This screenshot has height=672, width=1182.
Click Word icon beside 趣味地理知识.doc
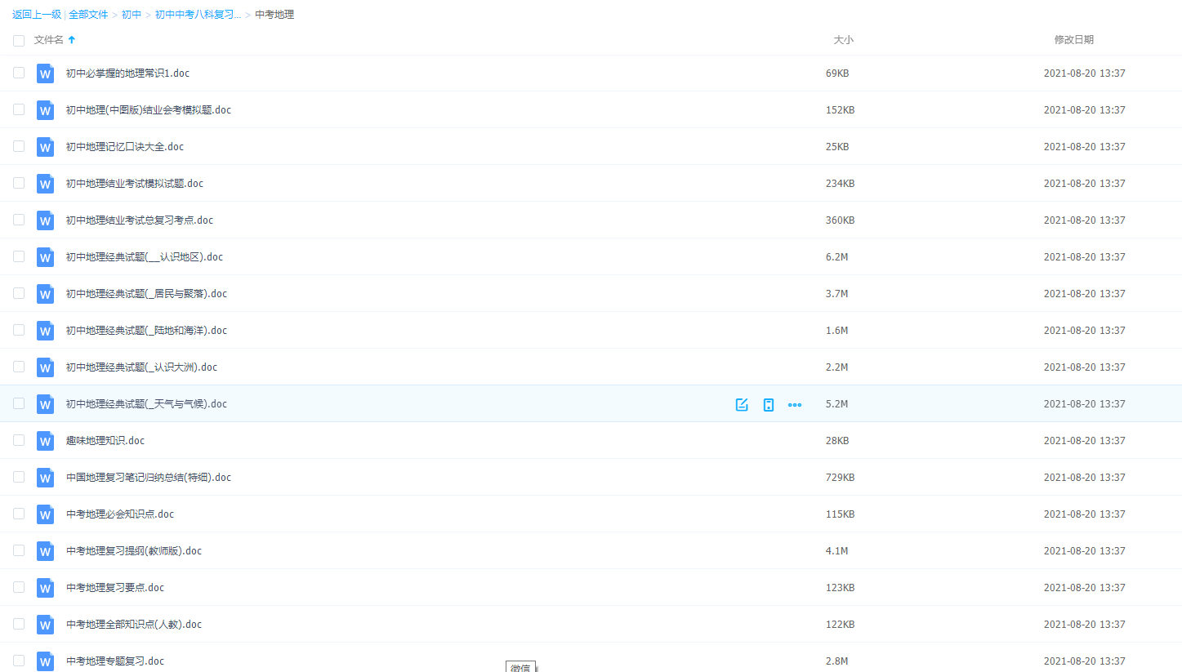(45, 441)
